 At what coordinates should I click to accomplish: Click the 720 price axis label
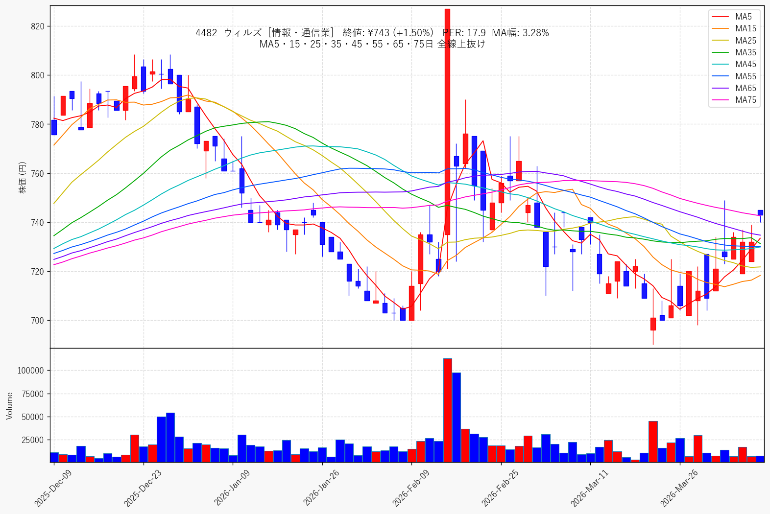click(x=38, y=272)
